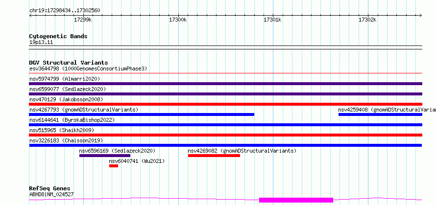This screenshot has height=205, width=436.
Task: Click the nsv6596169 (Sedlazeck2020) label
Action: [117, 151]
